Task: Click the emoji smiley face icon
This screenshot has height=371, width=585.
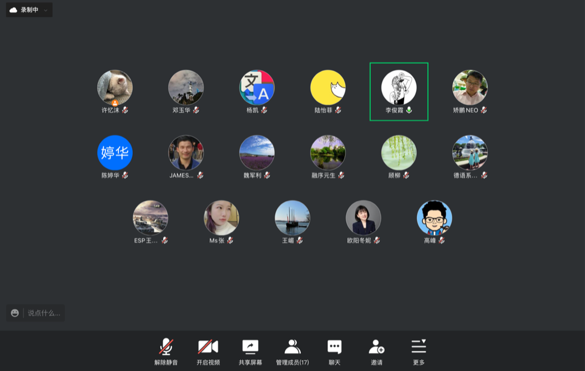Action: pyautogui.click(x=15, y=313)
